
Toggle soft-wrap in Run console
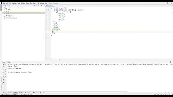(x=6, y=69)
